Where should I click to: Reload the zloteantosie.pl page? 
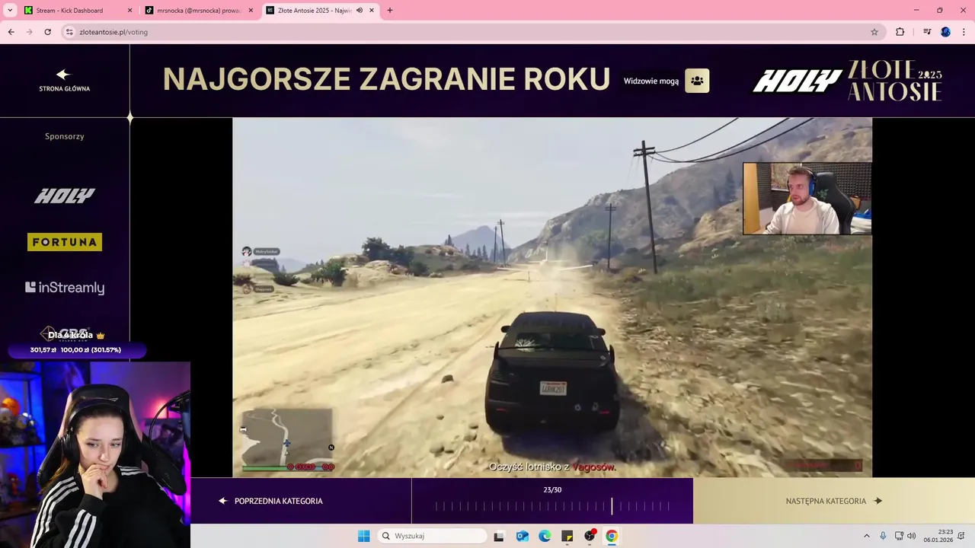(48, 32)
